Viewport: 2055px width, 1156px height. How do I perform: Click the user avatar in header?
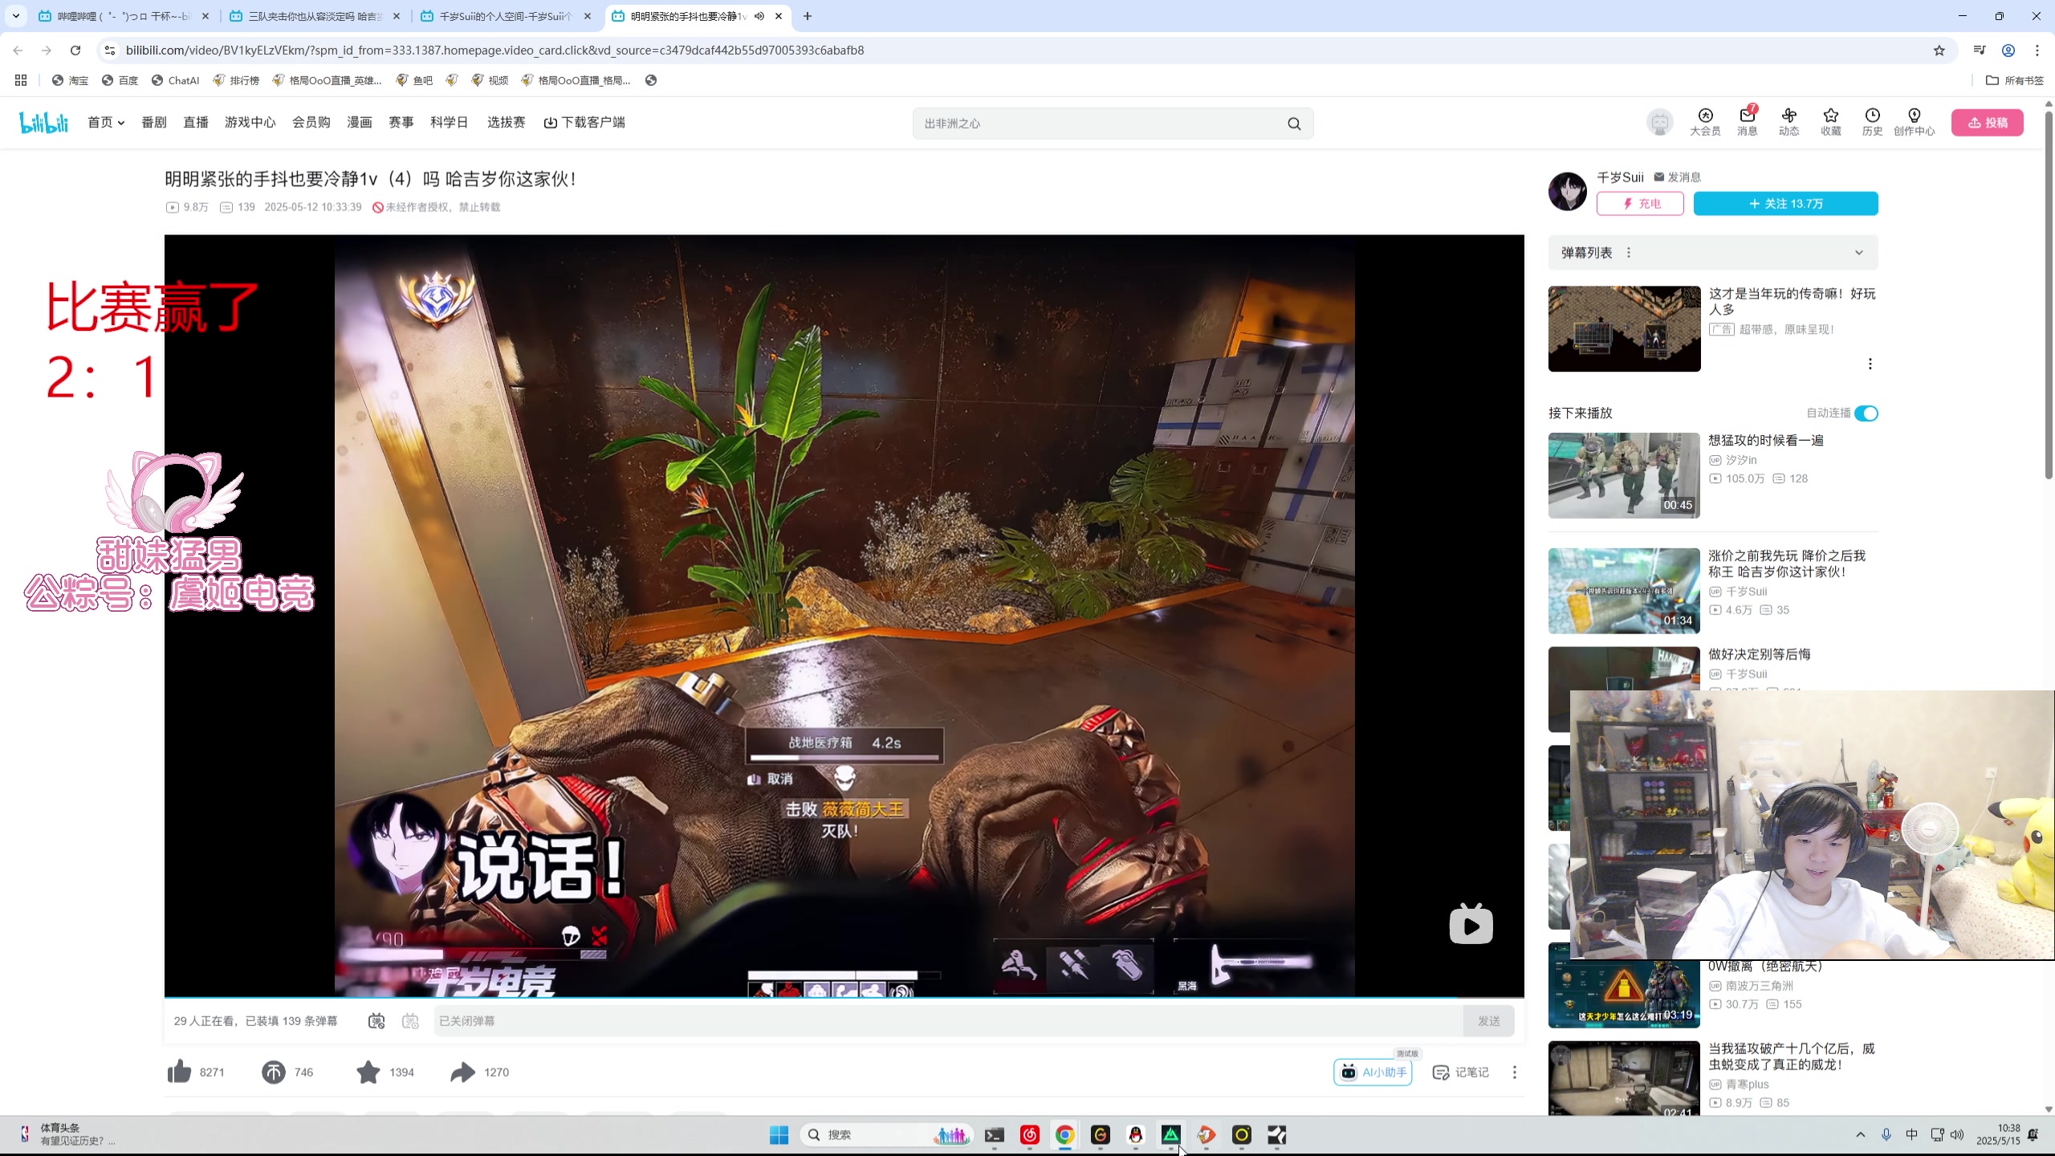click(1659, 122)
